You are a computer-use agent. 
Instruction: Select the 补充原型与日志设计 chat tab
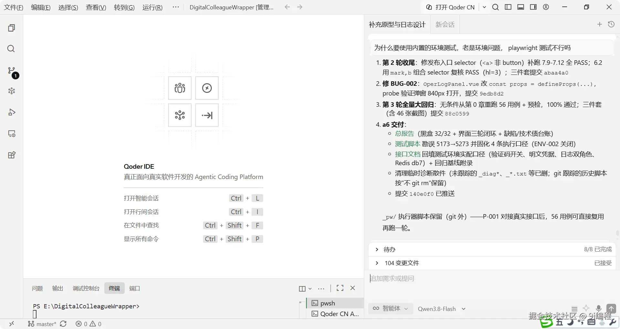point(398,25)
